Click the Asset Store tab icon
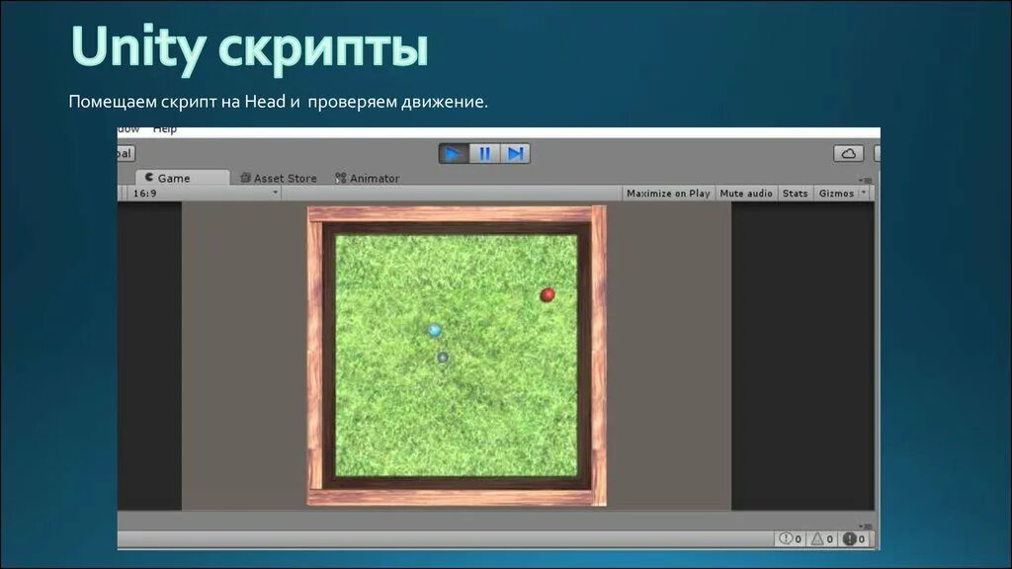1012x569 pixels. click(245, 178)
